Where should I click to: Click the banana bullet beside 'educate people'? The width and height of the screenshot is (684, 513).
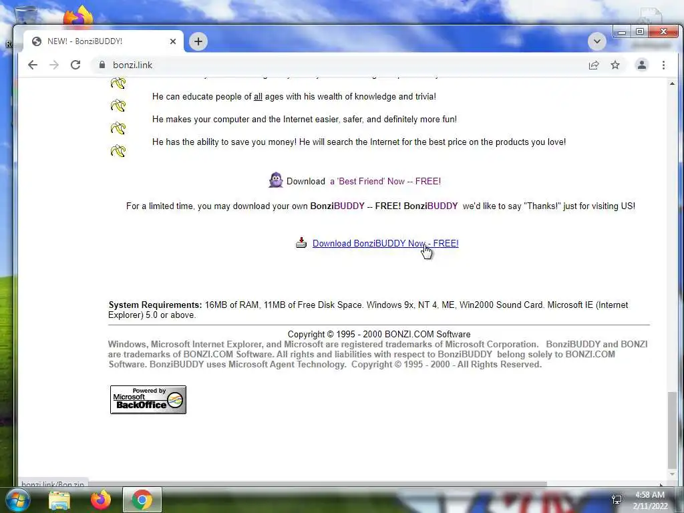click(x=118, y=105)
